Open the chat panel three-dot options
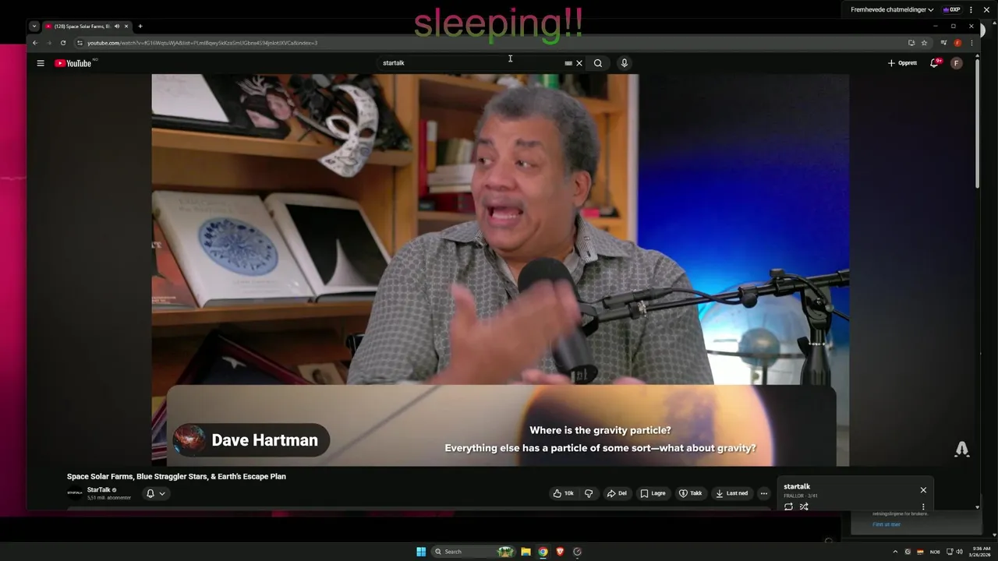998x561 pixels. (971, 10)
